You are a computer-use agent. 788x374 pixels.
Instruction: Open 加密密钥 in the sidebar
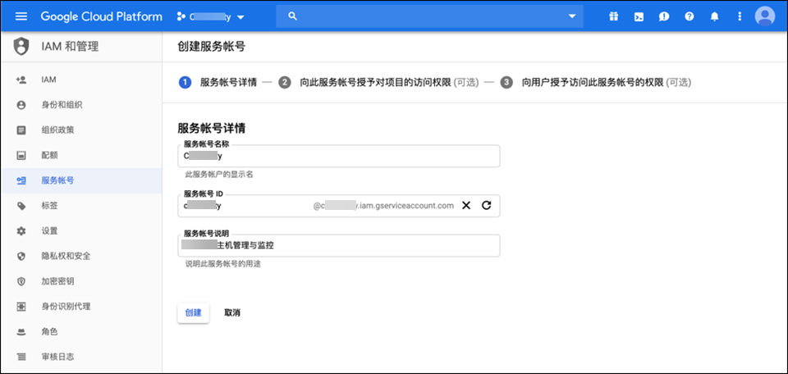coord(57,281)
